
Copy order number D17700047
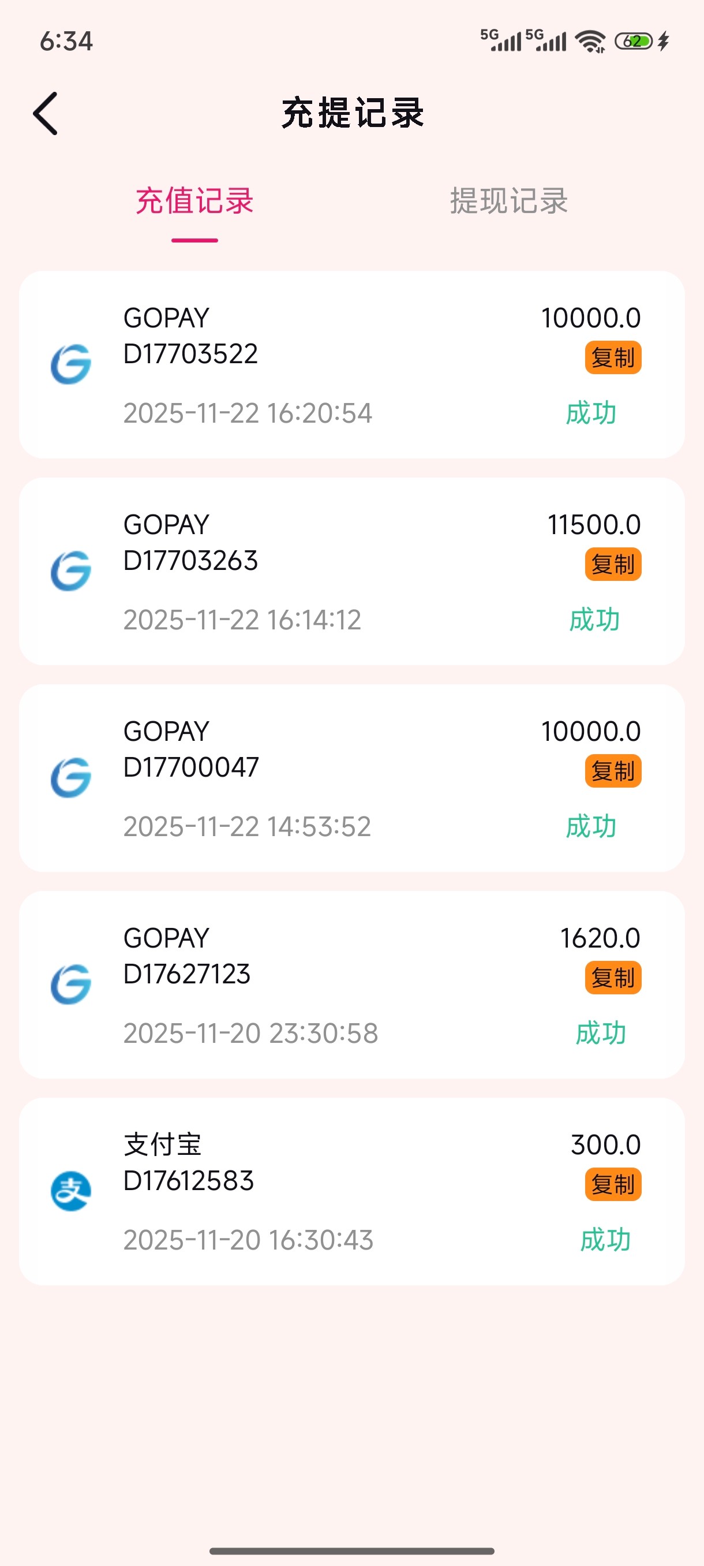click(x=613, y=771)
